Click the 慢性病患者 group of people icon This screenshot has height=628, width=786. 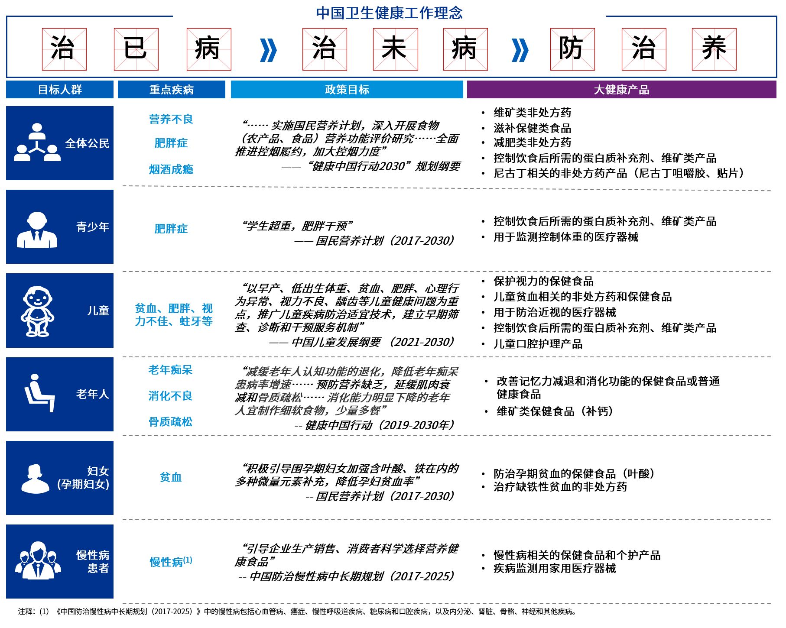(x=38, y=560)
